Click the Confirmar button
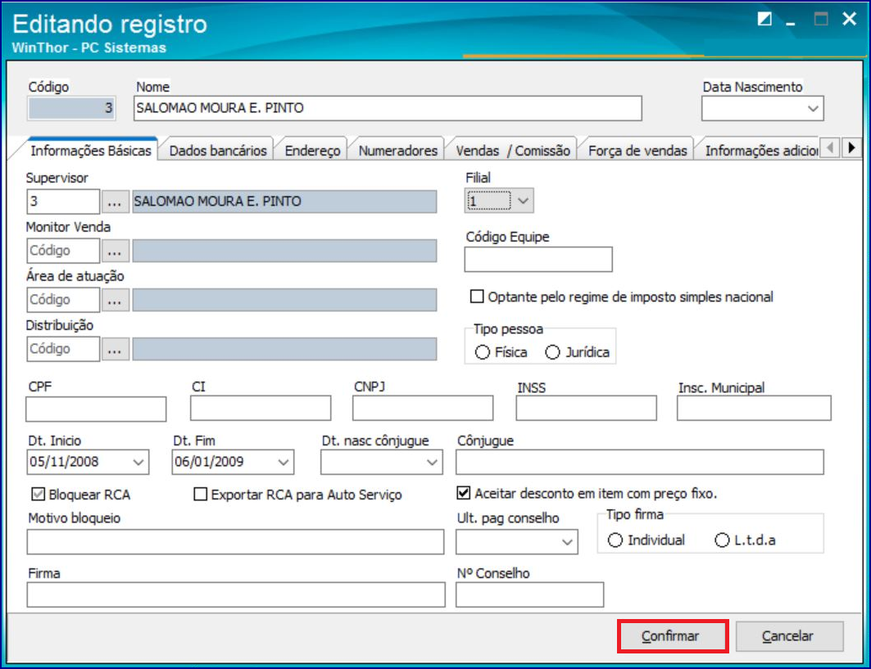The width and height of the screenshot is (871, 669). tap(672, 635)
